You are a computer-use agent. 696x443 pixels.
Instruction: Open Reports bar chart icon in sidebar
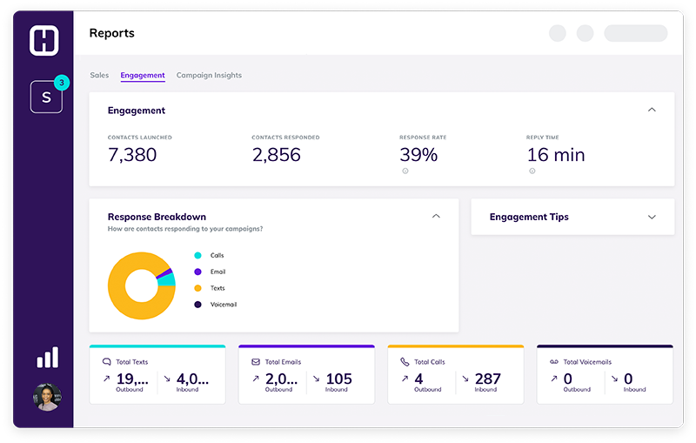pos(47,357)
